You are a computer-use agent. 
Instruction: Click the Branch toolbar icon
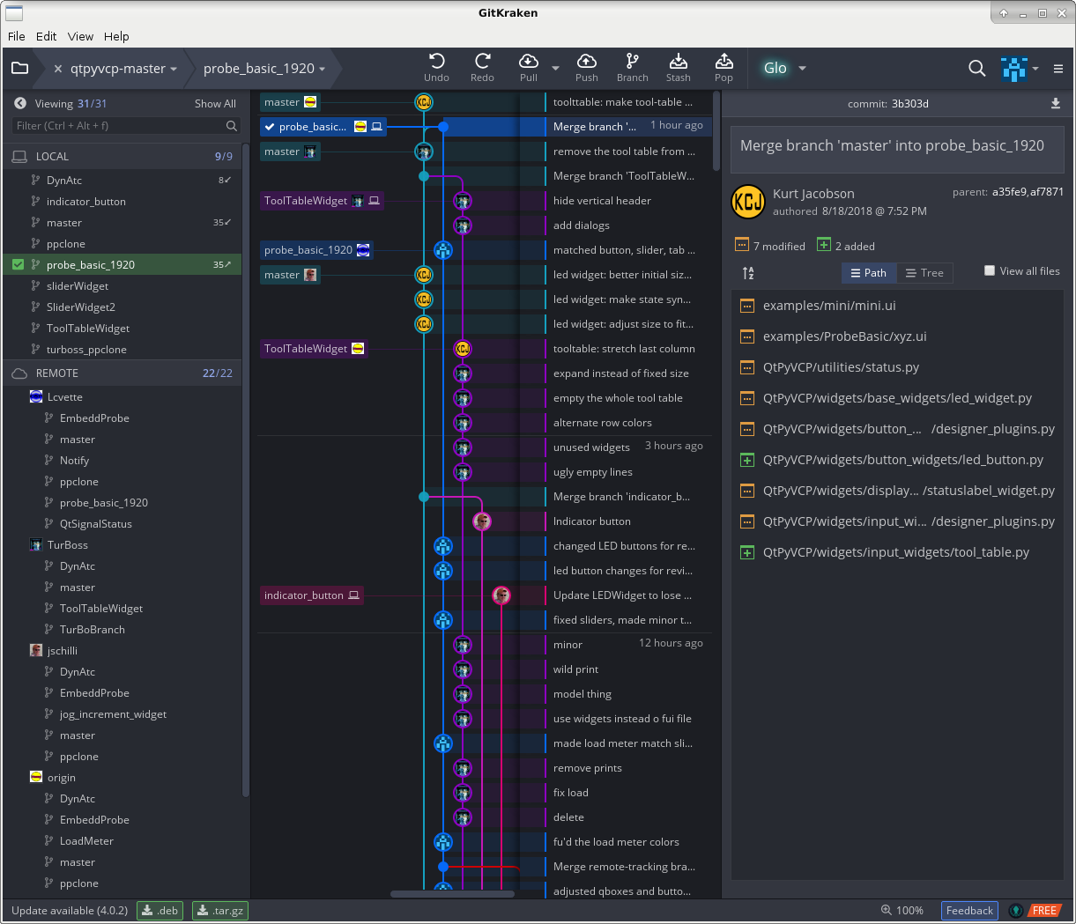(x=632, y=68)
